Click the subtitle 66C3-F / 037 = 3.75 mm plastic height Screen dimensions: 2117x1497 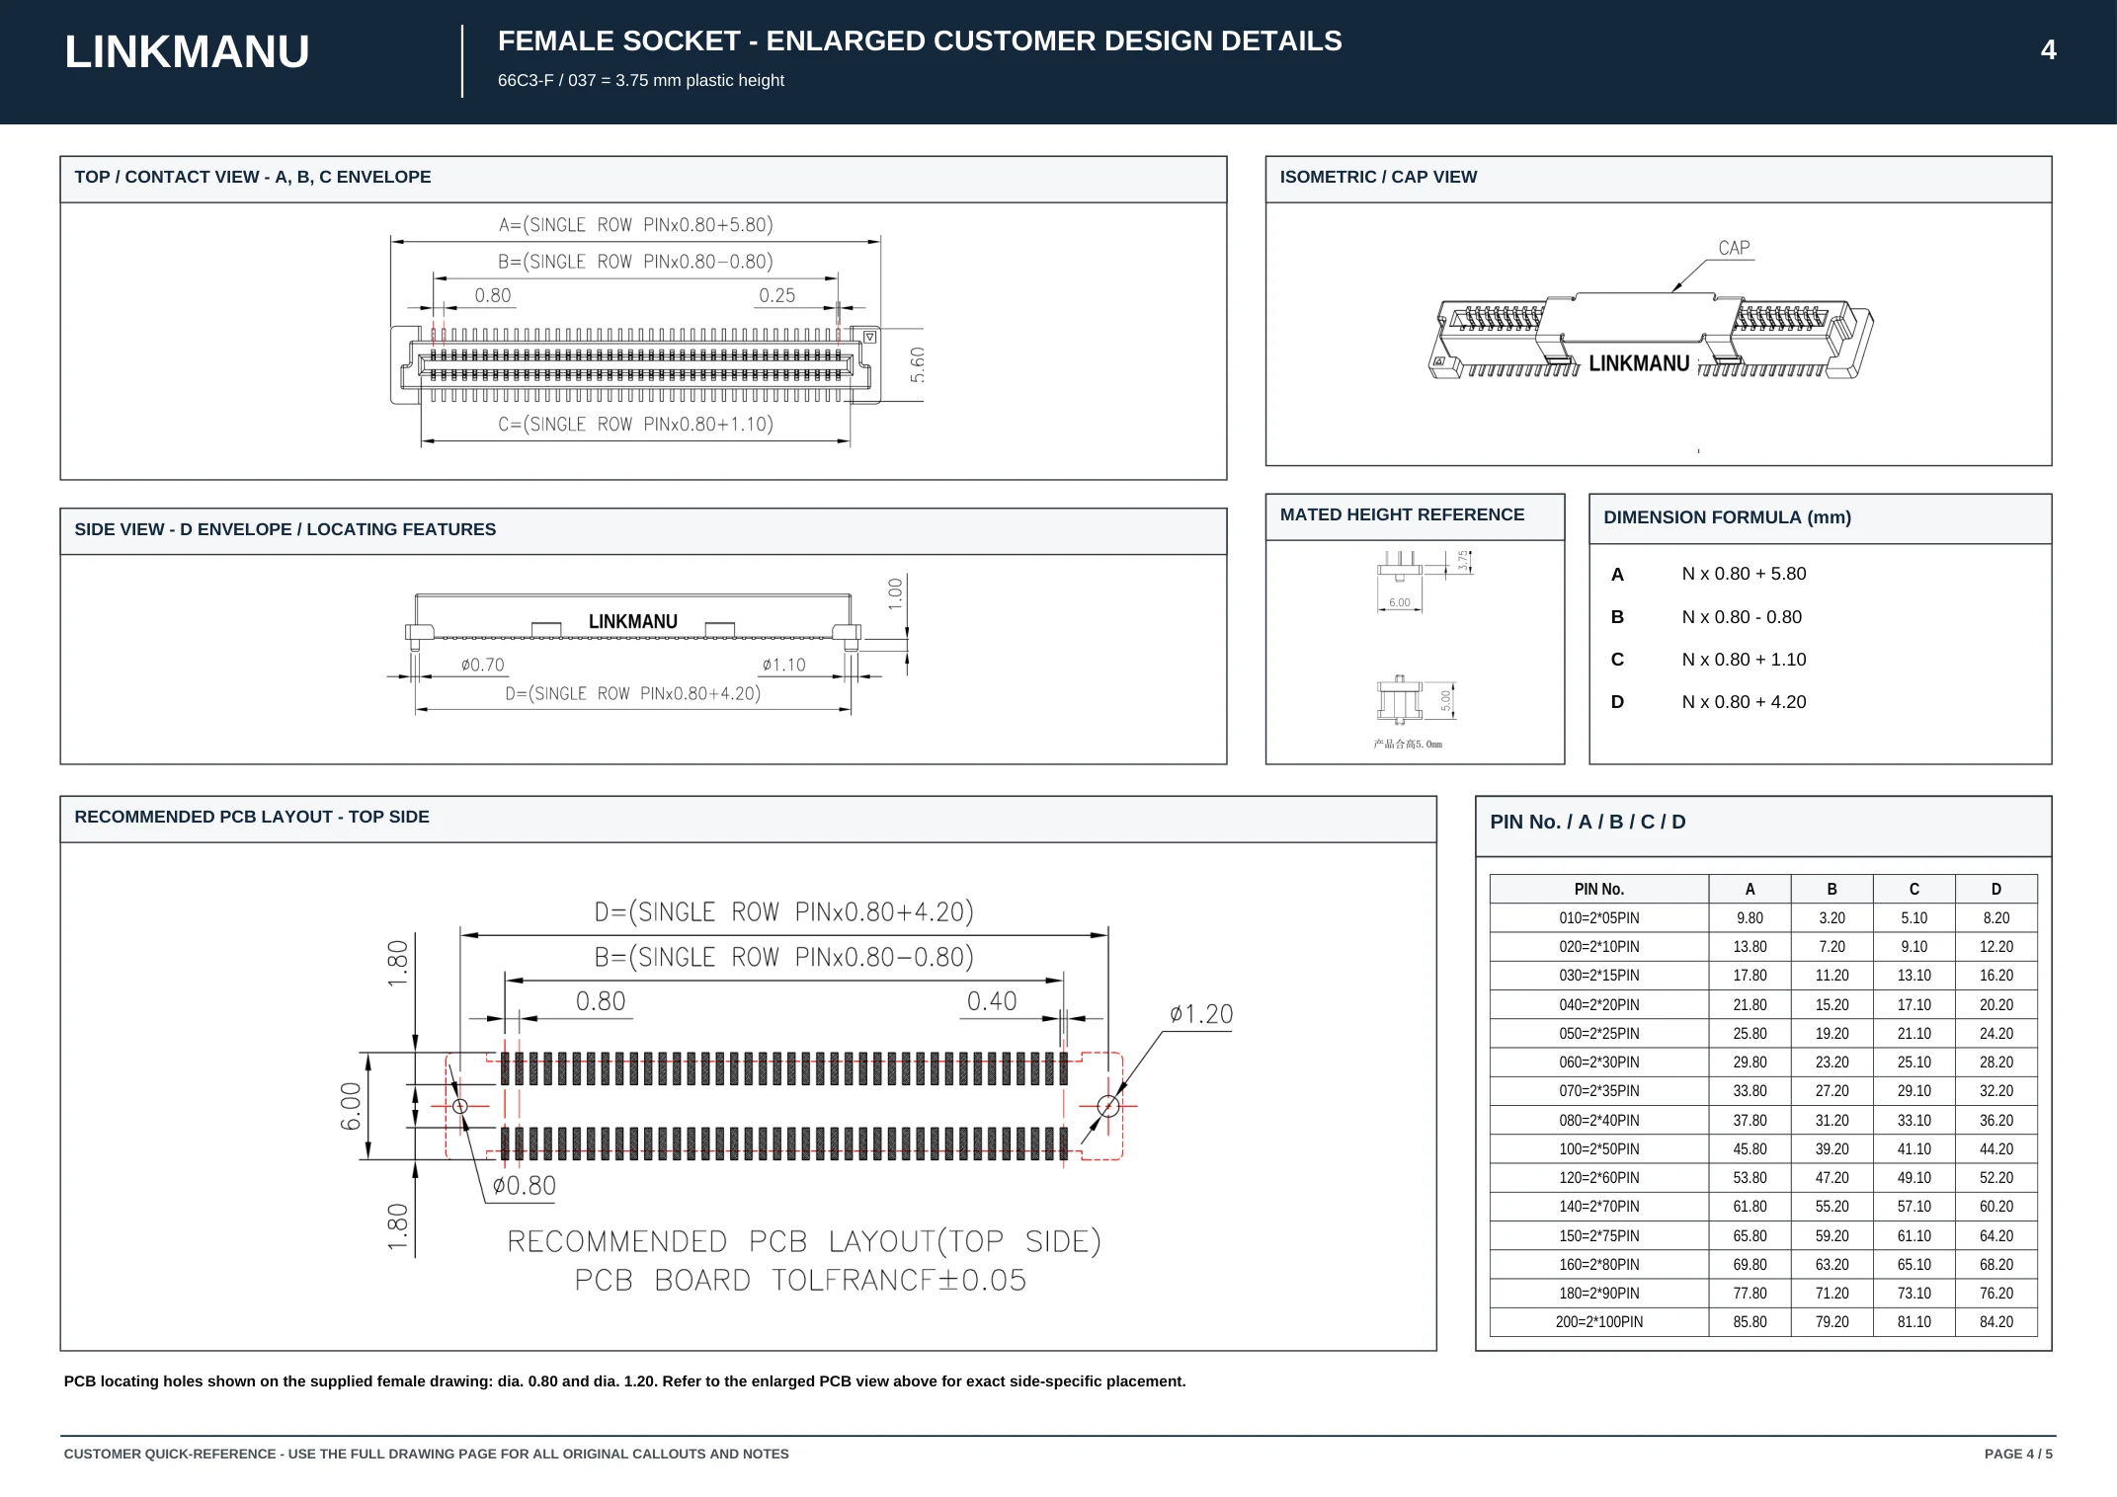pos(641,81)
